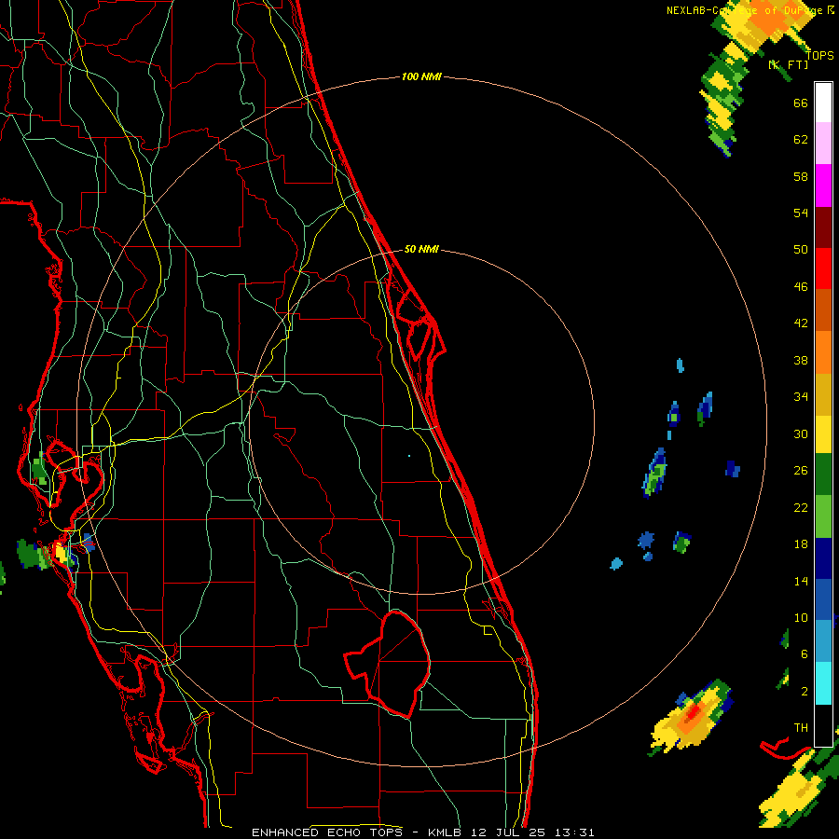Click the "NEXLAB-College of DuPage" header text

[744, 10]
